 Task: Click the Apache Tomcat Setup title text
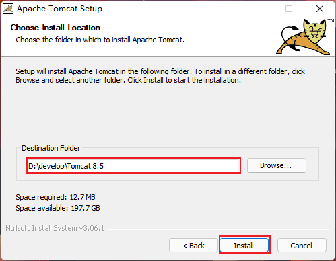(x=59, y=9)
